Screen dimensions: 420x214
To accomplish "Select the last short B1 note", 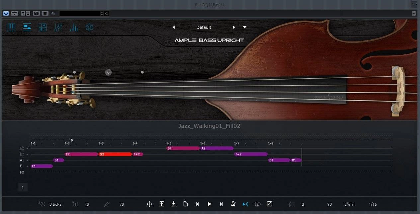I will pos(296,160).
